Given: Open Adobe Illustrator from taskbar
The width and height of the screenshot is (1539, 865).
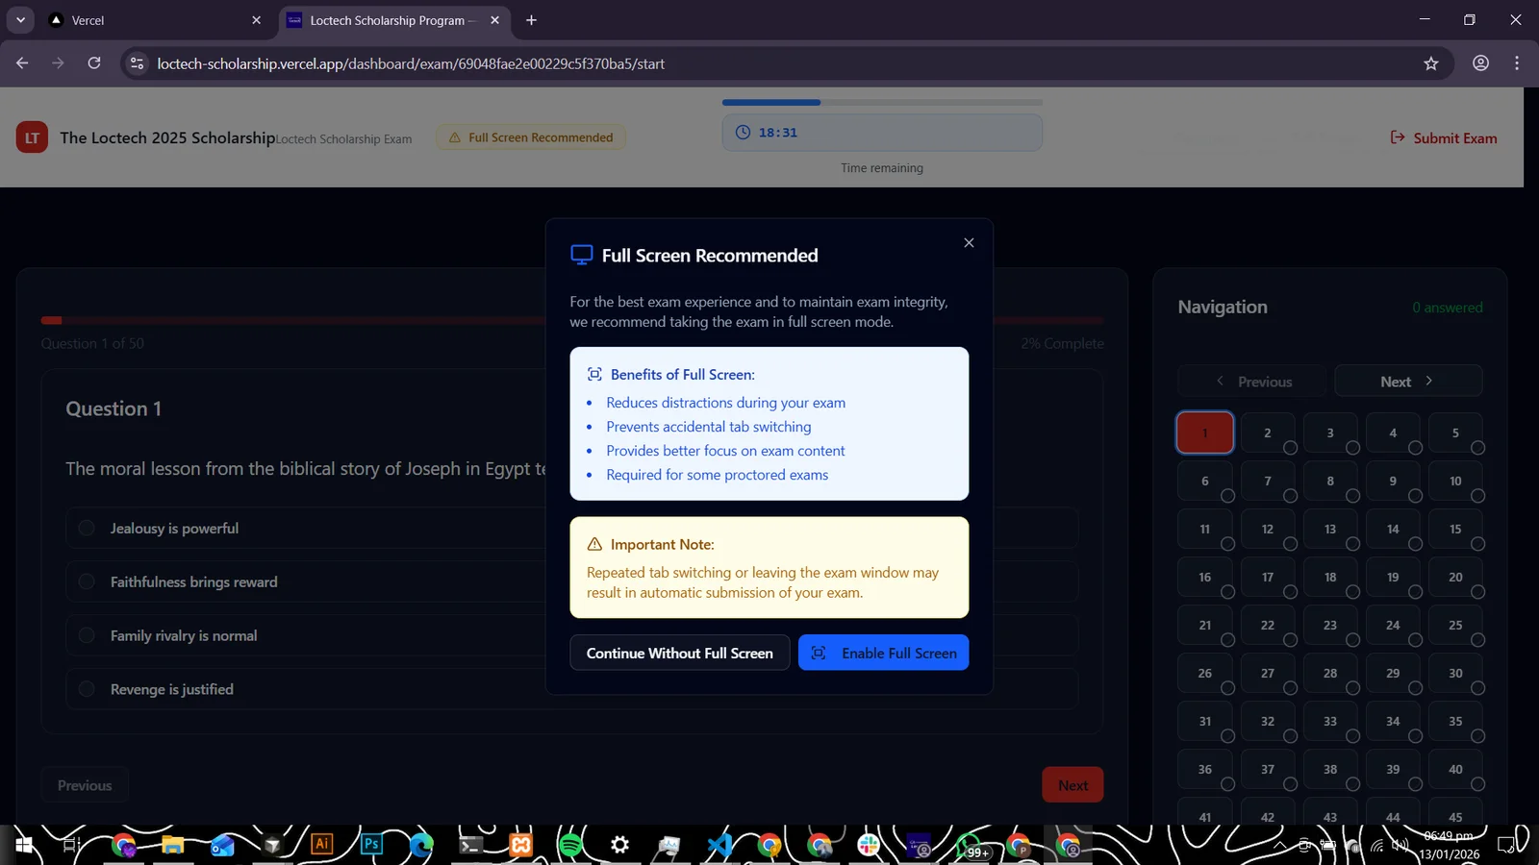Looking at the screenshot, I should pos(321,845).
